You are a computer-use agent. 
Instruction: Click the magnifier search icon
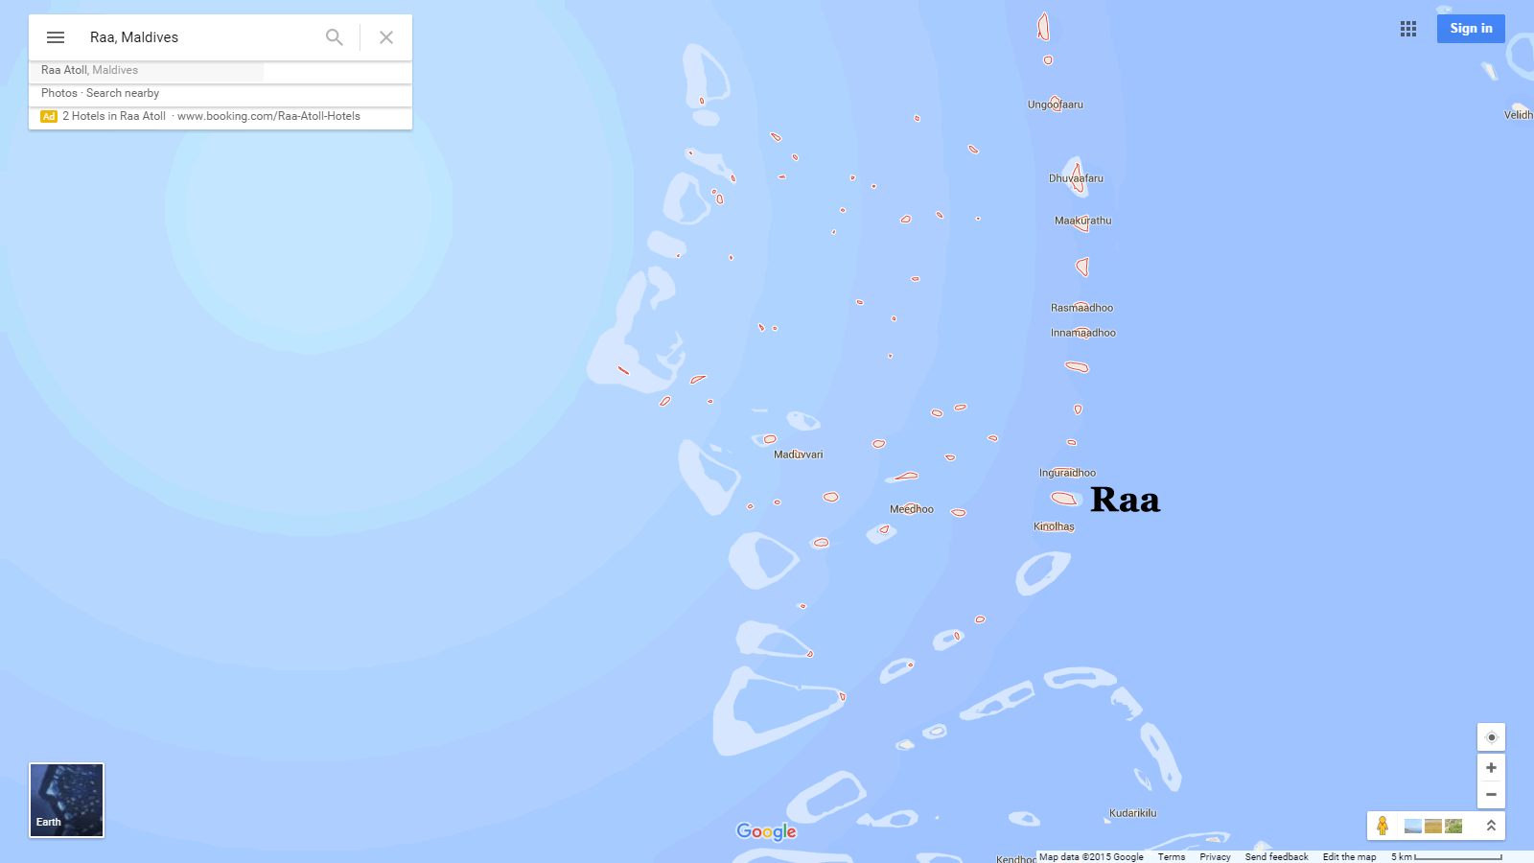coord(334,37)
